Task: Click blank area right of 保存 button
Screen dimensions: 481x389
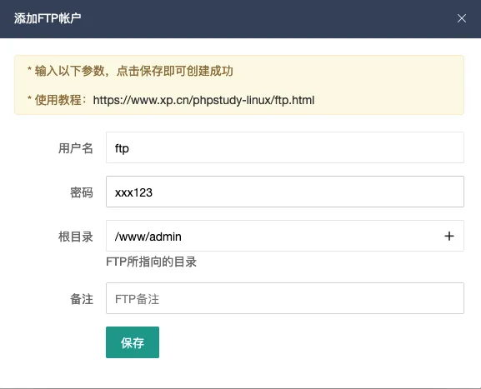Action: [307, 342]
